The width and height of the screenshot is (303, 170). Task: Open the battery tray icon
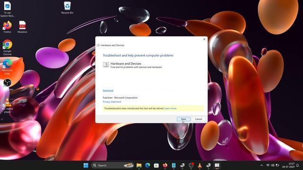point(277,165)
